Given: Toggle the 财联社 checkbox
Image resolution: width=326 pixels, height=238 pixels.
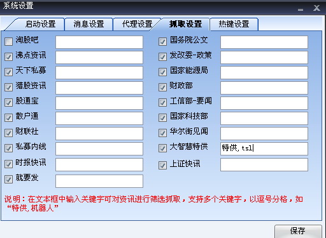Looking at the screenshot, I should click(8, 133).
